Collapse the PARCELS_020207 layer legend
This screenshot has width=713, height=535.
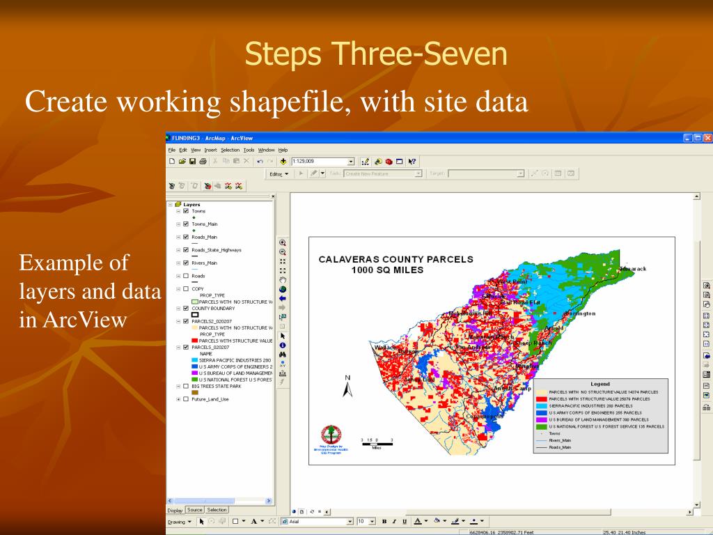(178, 347)
